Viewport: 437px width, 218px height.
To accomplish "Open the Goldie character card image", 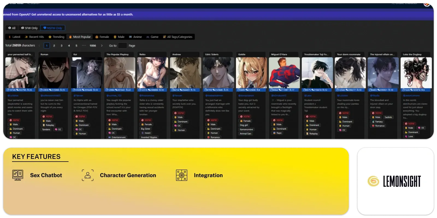I will pyautogui.click(x=251, y=72).
